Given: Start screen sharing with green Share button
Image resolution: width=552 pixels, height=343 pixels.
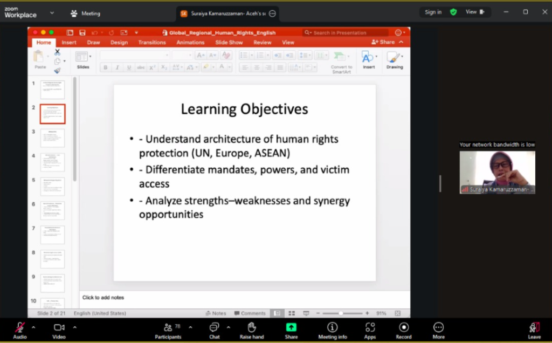Looking at the screenshot, I should click(291, 331).
